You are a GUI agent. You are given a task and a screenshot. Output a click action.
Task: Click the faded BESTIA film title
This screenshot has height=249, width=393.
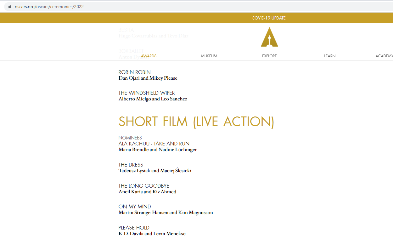click(126, 30)
